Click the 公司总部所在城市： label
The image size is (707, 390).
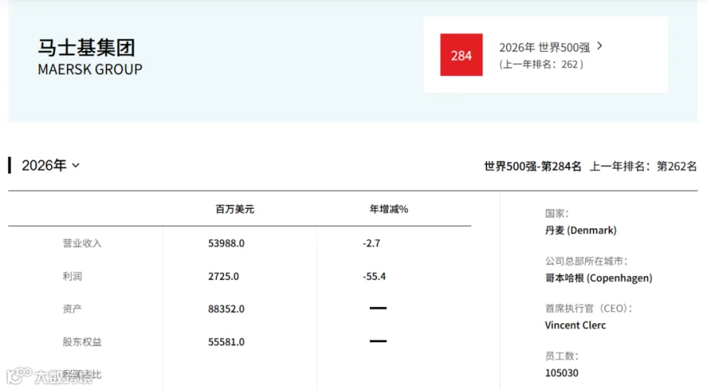(587, 261)
